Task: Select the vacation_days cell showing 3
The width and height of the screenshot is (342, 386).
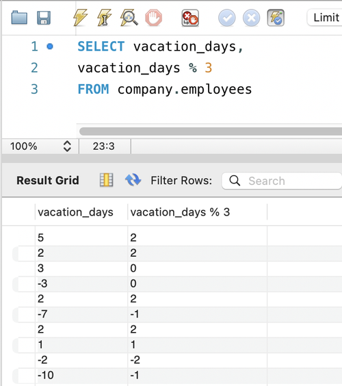Action: tap(81, 268)
